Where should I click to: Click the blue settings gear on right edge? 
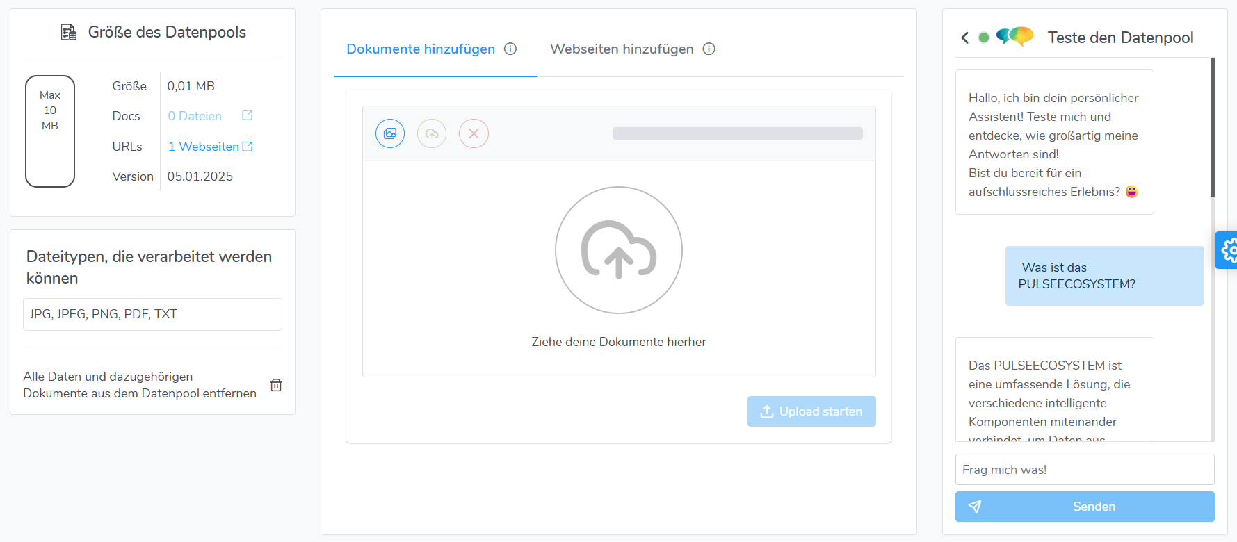point(1228,250)
